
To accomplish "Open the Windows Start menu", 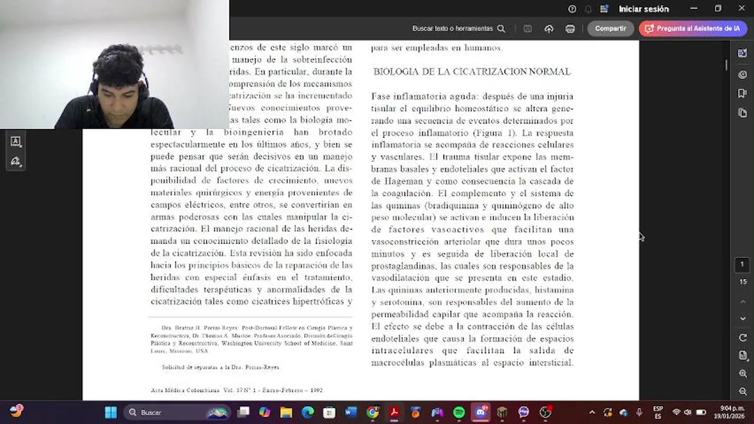I will click(x=110, y=412).
